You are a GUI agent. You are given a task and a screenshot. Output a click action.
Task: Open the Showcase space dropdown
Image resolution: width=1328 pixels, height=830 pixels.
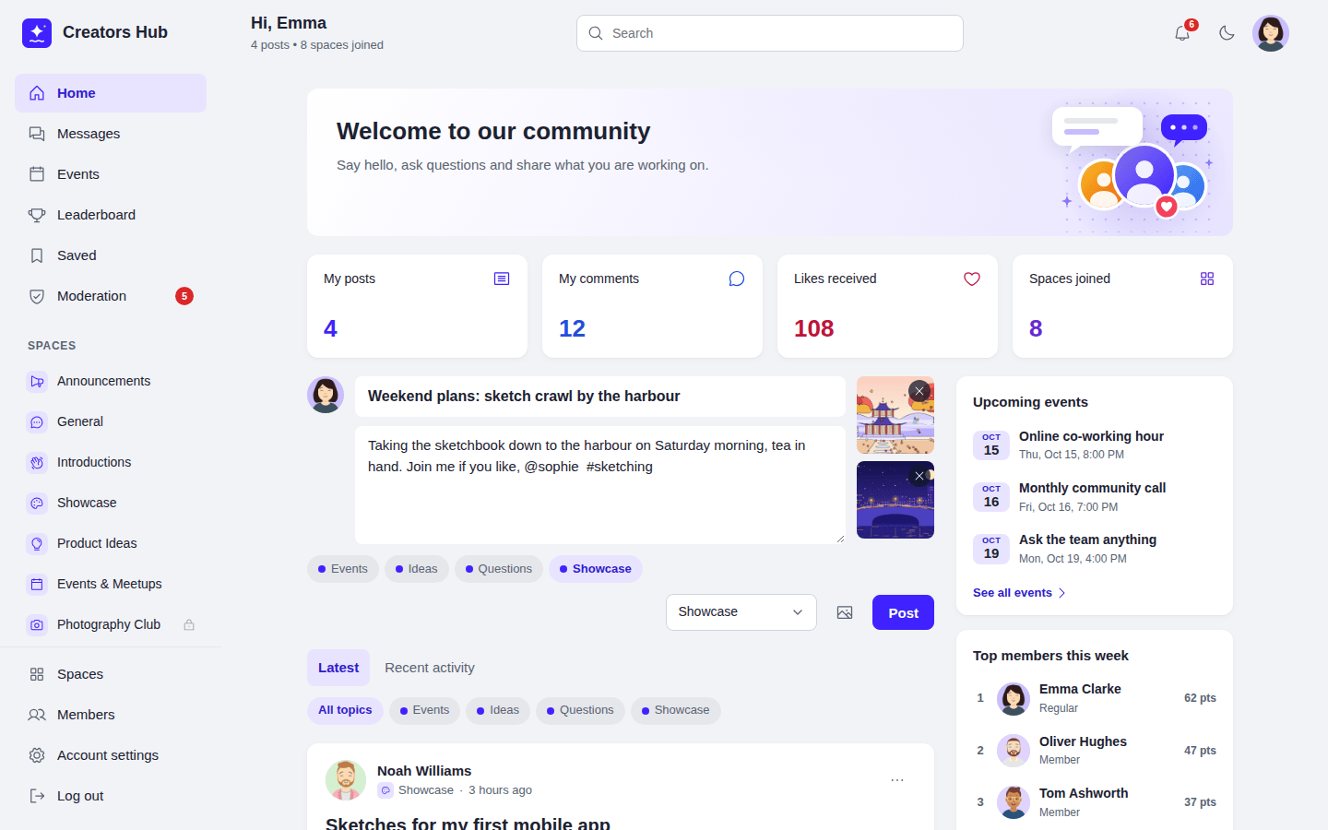point(741,612)
